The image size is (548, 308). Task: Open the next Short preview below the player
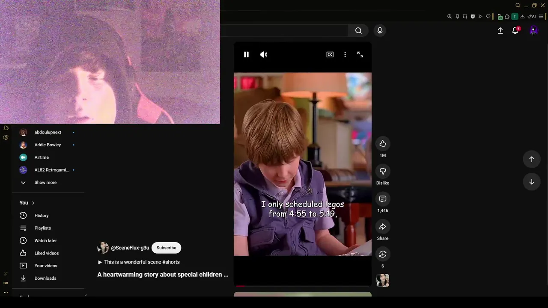pos(302,294)
